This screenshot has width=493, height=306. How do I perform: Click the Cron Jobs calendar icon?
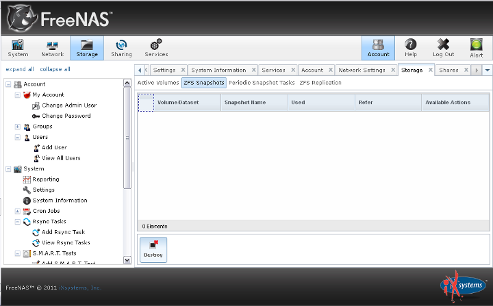pos(27,211)
